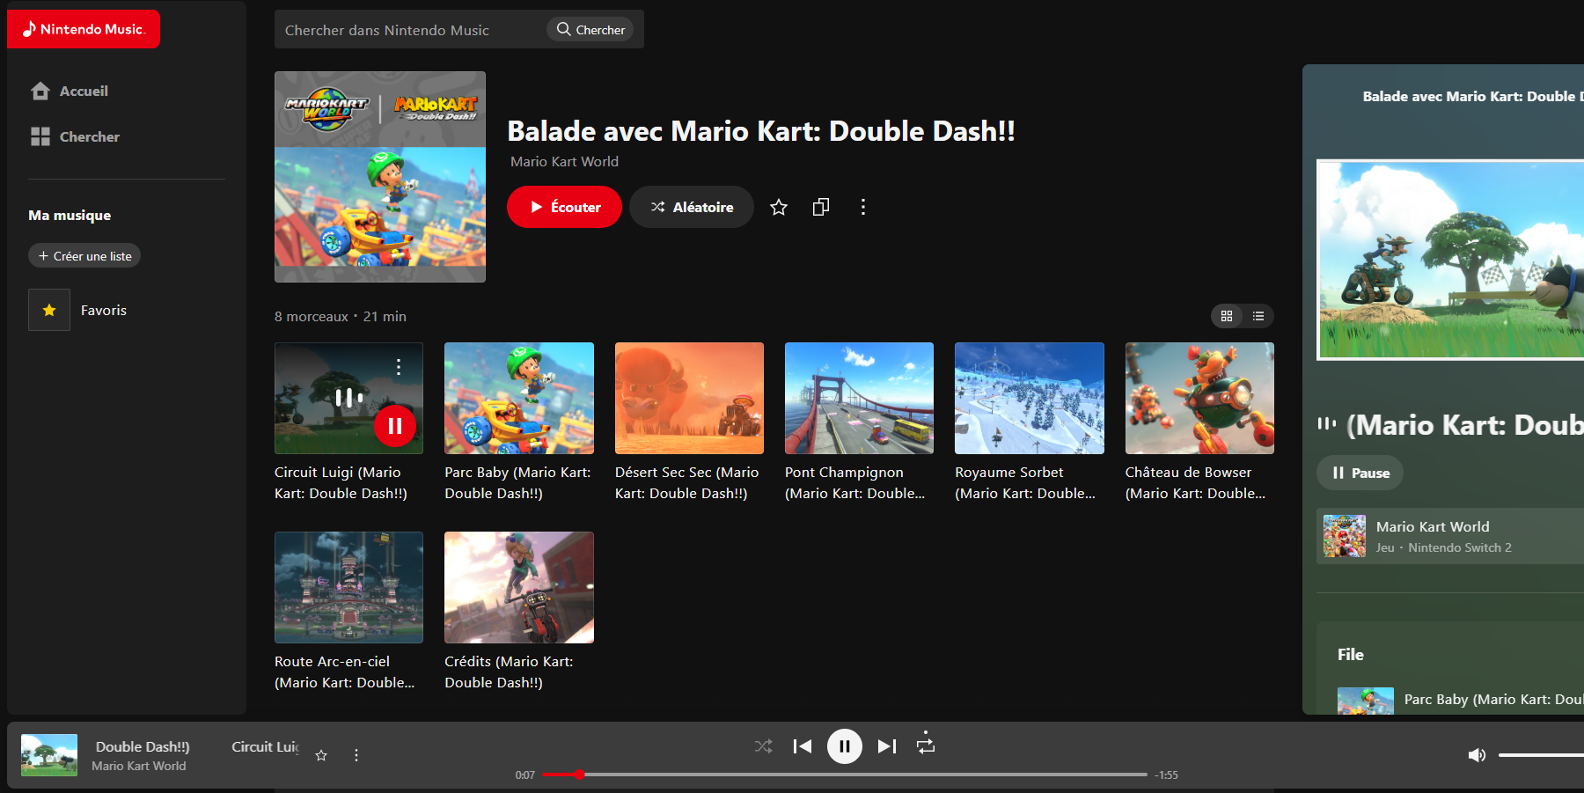Click the large artwork in side panel
The height and width of the screenshot is (793, 1584).
click(x=1450, y=260)
